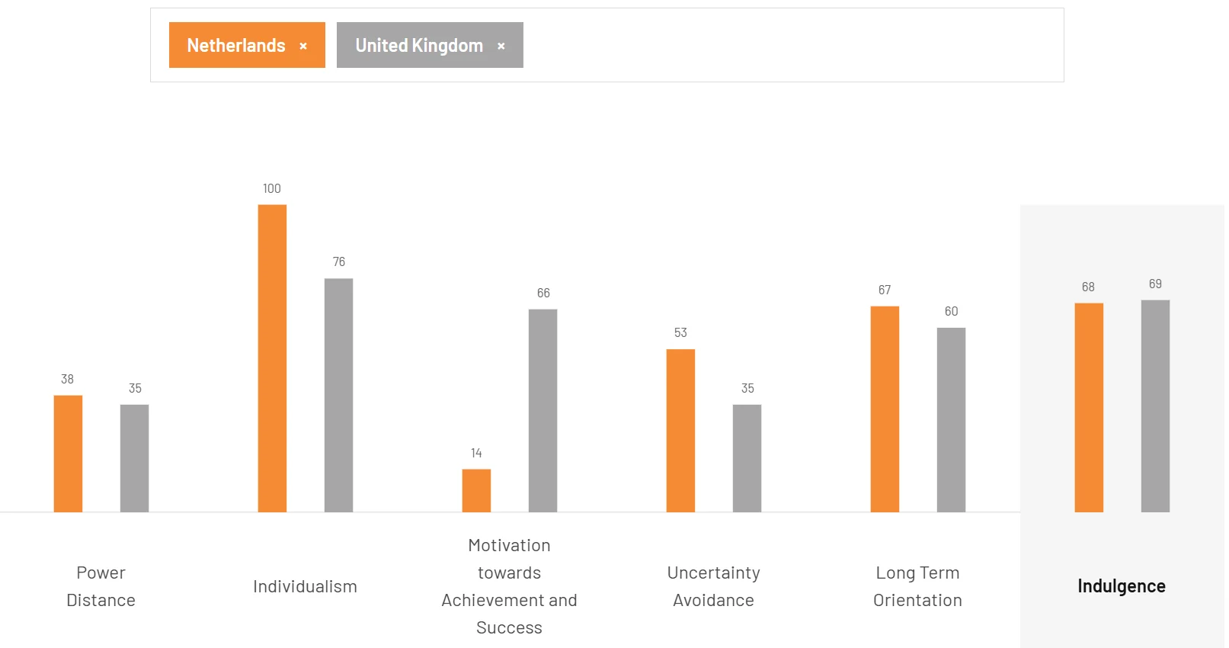Image resolution: width=1229 pixels, height=648 pixels.
Task: Click the Netherlands Power Distance bar showing 38
Action: (67, 454)
